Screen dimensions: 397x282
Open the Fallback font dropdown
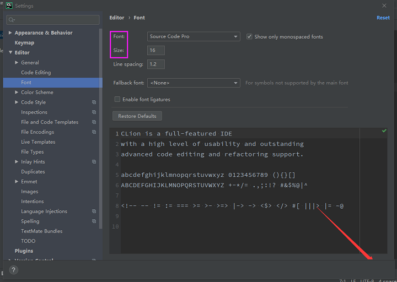pos(194,83)
